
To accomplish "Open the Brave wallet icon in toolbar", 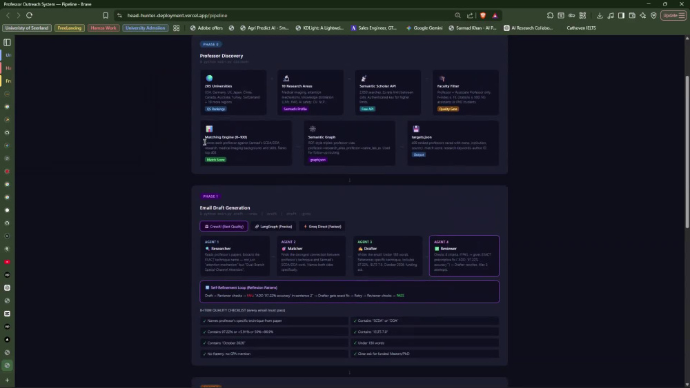I will point(632,15).
